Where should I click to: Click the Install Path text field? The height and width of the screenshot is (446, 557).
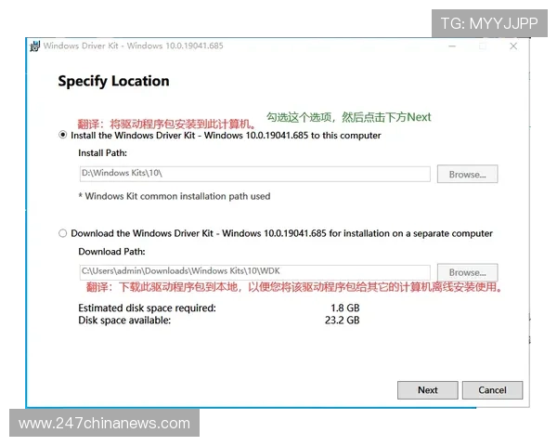click(254, 174)
